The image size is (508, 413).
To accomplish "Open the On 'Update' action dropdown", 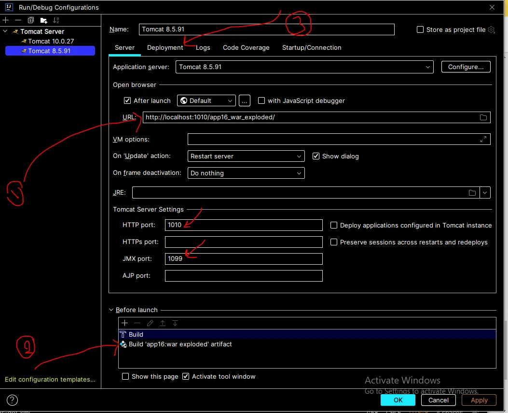I will click(246, 156).
